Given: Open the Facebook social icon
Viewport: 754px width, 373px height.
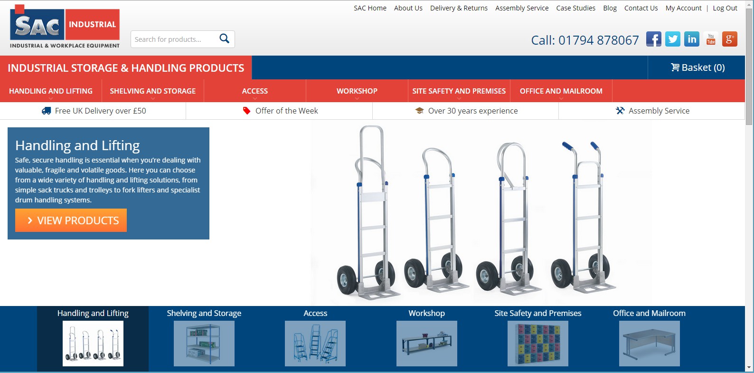Looking at the screenshot, I should pyautogui.click(x=654, y=39).
